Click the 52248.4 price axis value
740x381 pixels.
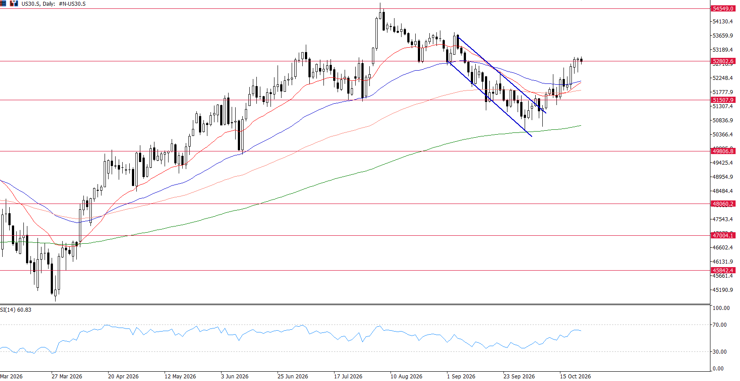click(x=723, y=78)
